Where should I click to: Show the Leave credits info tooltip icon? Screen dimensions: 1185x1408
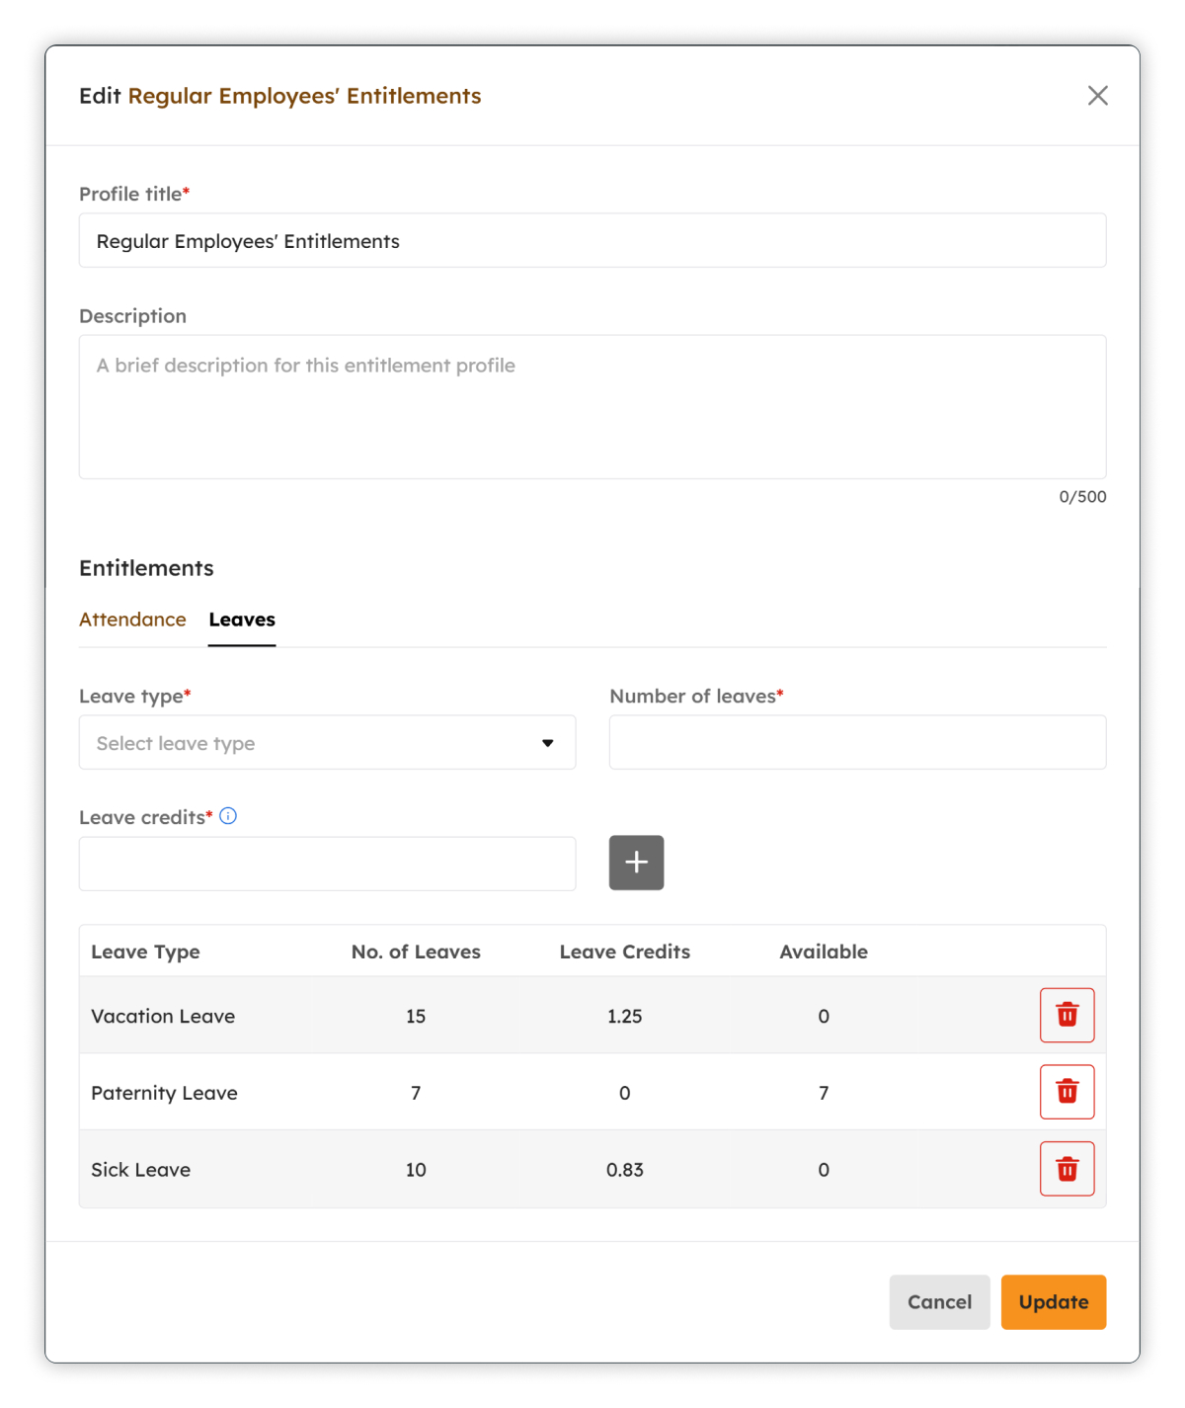pos(228,816)
